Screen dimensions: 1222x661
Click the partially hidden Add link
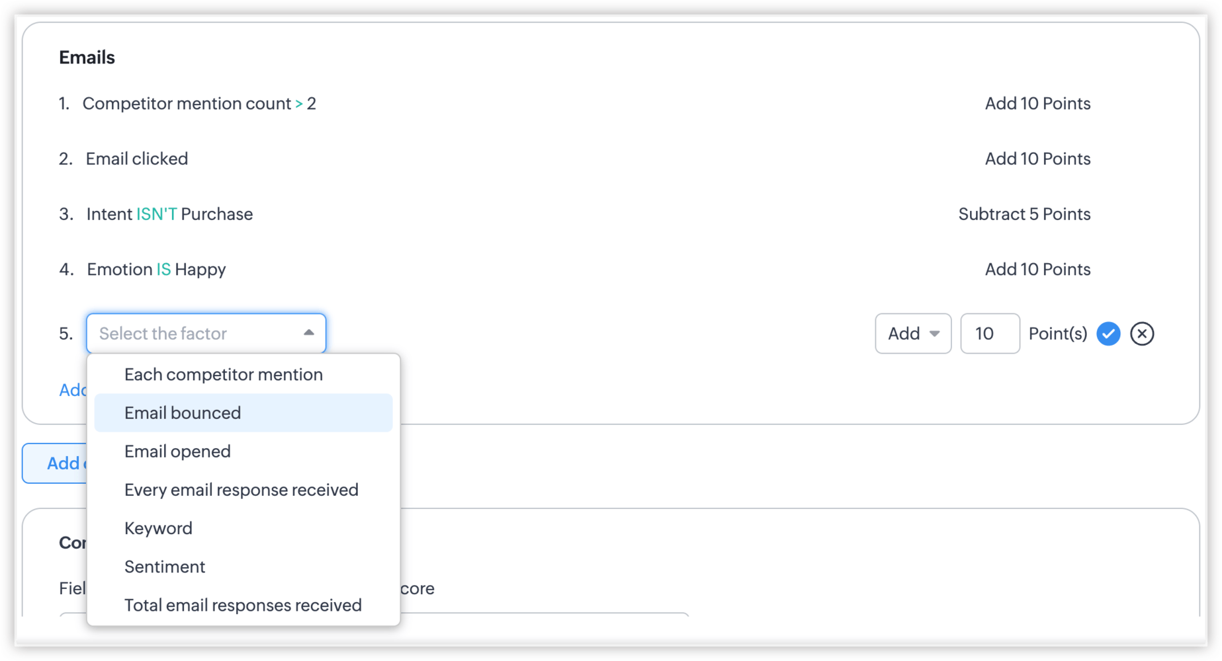tap(72, 390)
